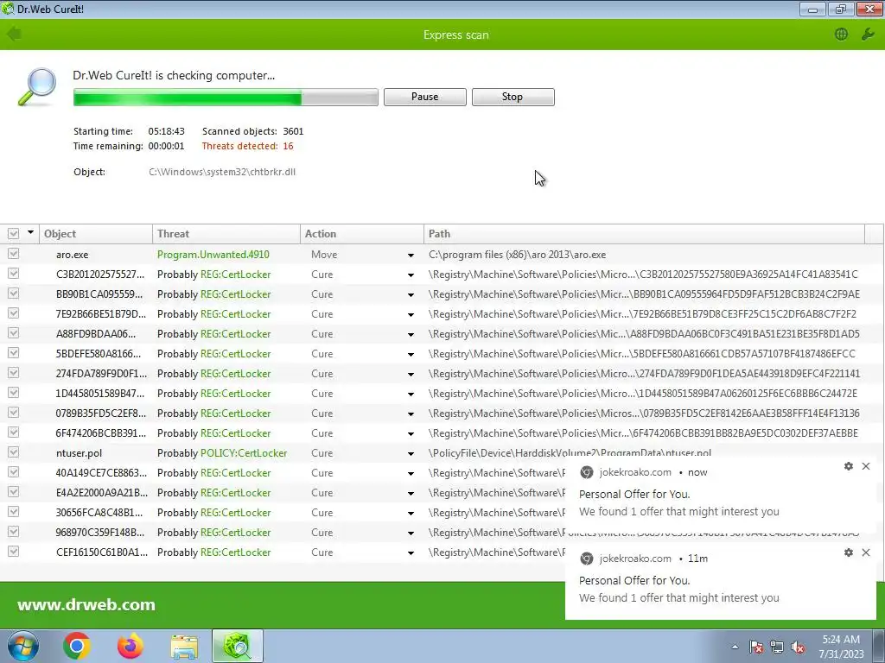Open Windows Explorer from taskbar

pyautogui.click(x=184, y=647)
